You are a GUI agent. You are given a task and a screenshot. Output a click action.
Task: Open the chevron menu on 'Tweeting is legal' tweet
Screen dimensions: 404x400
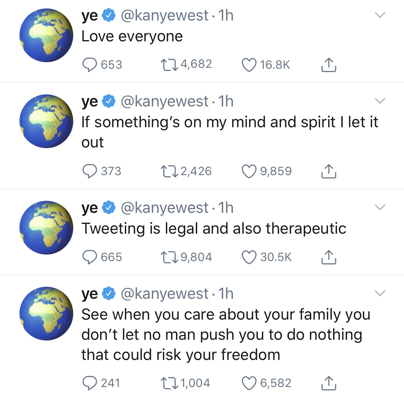[380, 207]
